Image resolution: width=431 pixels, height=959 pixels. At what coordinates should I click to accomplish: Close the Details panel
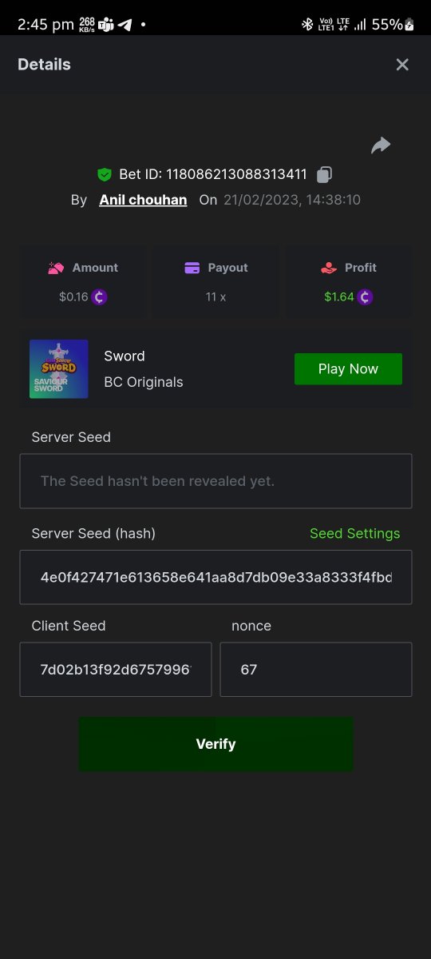click(x=402, y=65)
